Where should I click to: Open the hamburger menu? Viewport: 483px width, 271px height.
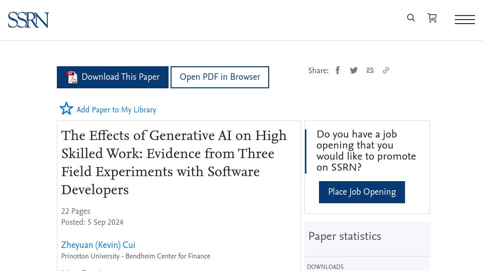point(465,20)
